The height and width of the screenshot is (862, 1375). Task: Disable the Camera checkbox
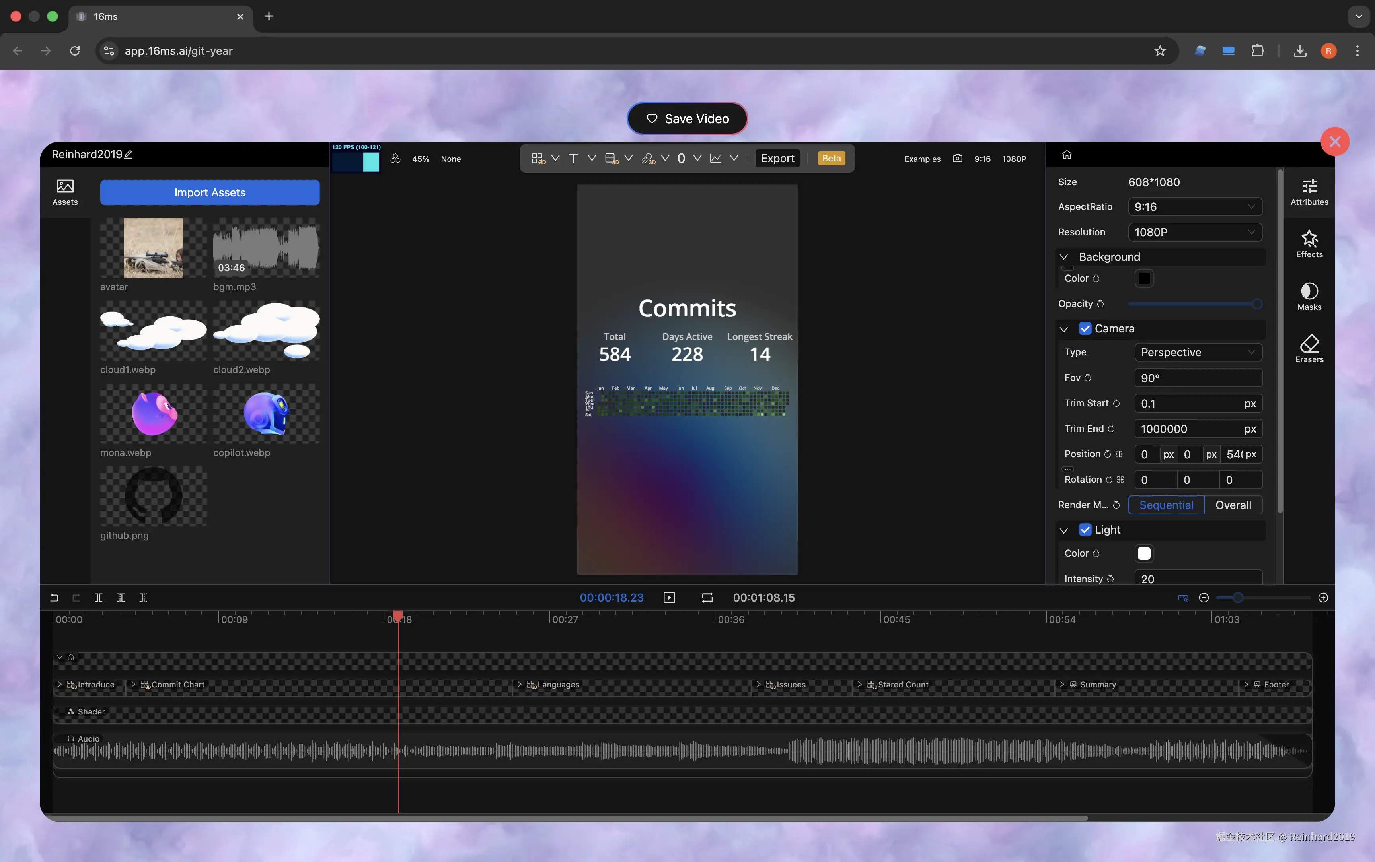(1085, 328)
